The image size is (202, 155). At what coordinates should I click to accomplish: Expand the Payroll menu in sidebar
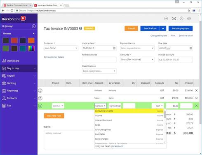pos(19,76)
